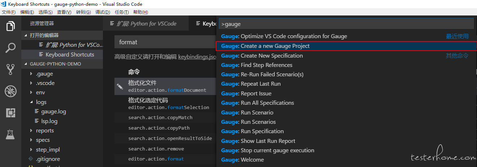
Task: Click the >gauge command palette input
Action: tap(346, 24)
